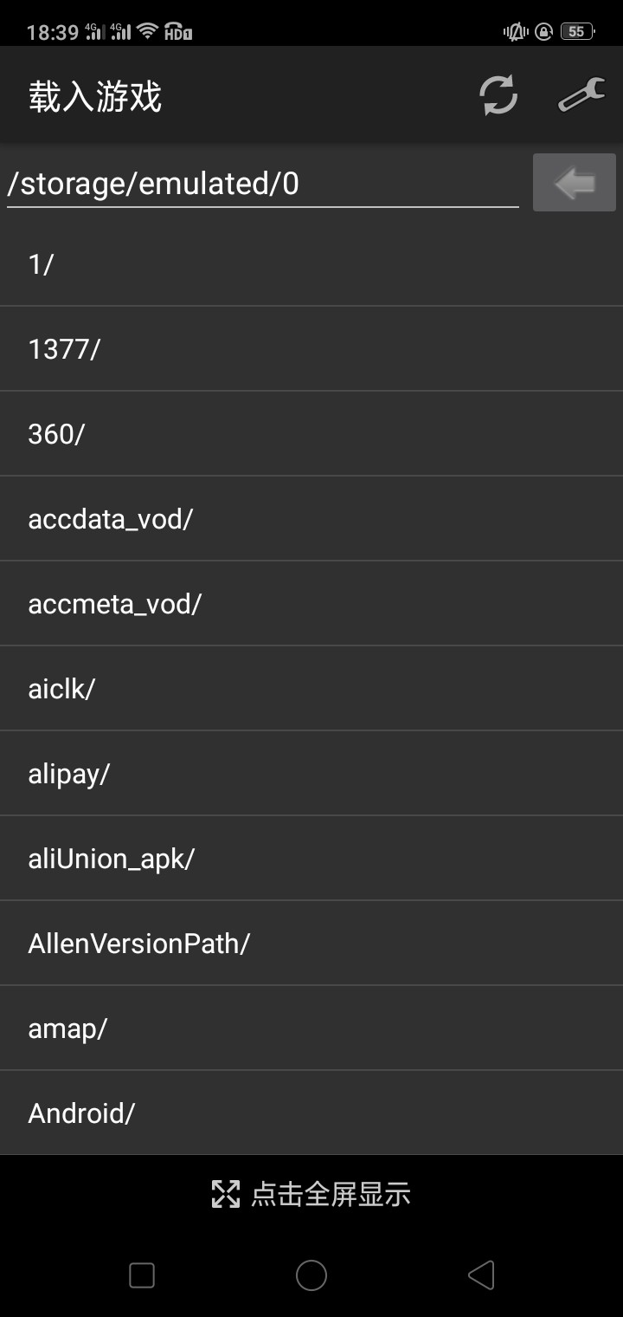Open the 1377/ folder
The image size is (623, 1317).
[x=311, y=349]
